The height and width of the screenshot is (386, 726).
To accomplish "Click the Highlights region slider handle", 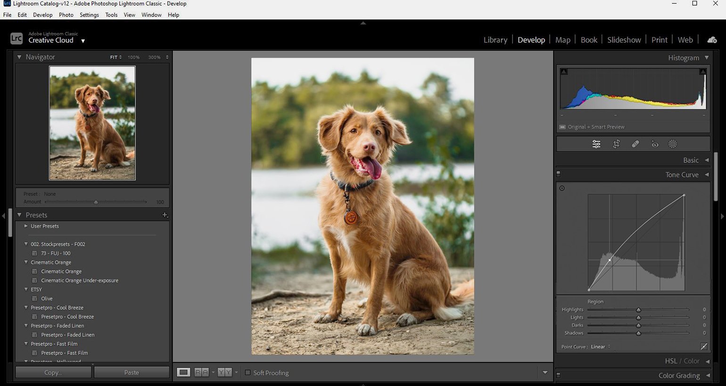I will 638,310.
